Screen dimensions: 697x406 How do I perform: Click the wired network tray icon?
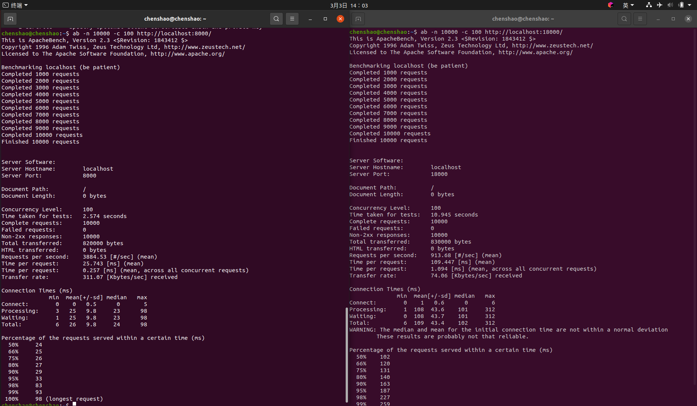pos(649,5)
